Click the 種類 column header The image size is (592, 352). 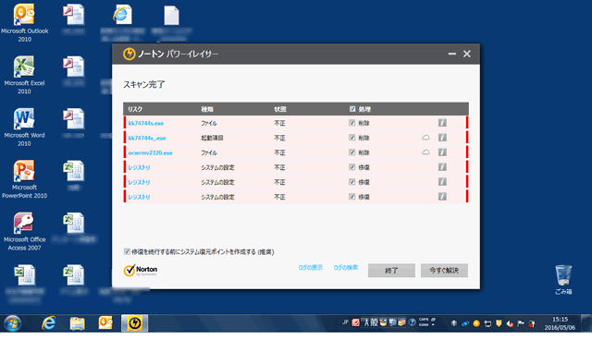pyautogui.click(x=207, y=109)
